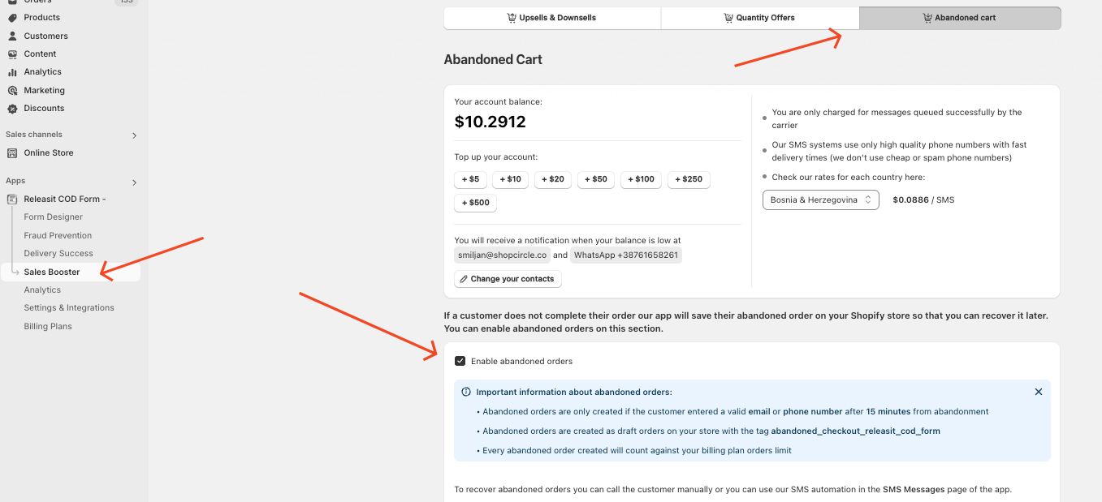Click the Abandoned Cart page heading
This screenshot has width=1102, height=502.
(493, 59)
